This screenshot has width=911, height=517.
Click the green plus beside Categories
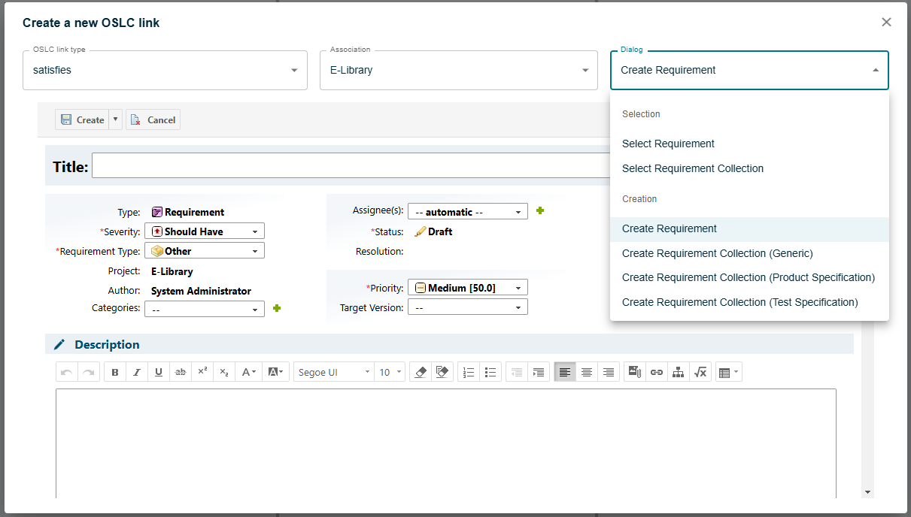[277, 308]
